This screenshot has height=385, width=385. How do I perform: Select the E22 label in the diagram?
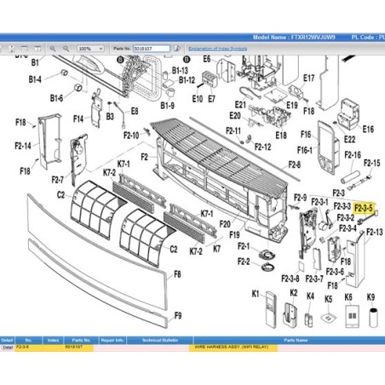tap(349, 139)
